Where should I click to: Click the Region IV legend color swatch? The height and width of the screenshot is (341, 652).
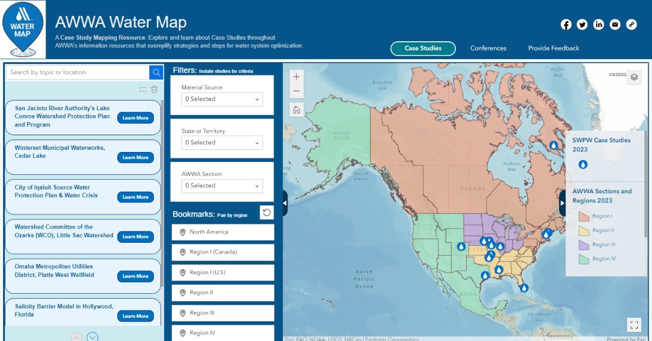(584, 259)
